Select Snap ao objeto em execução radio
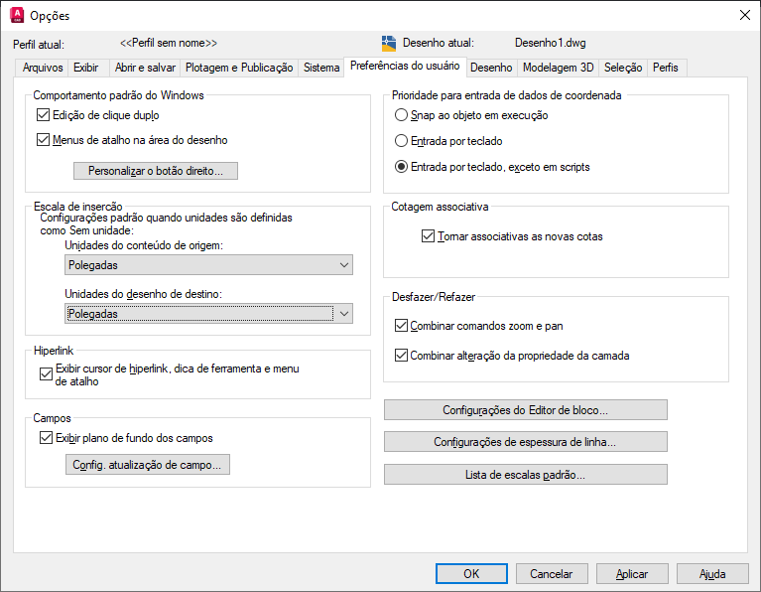The width and height of the screenshot is (761, 592). pyautogui.click(x=401, y=115)
